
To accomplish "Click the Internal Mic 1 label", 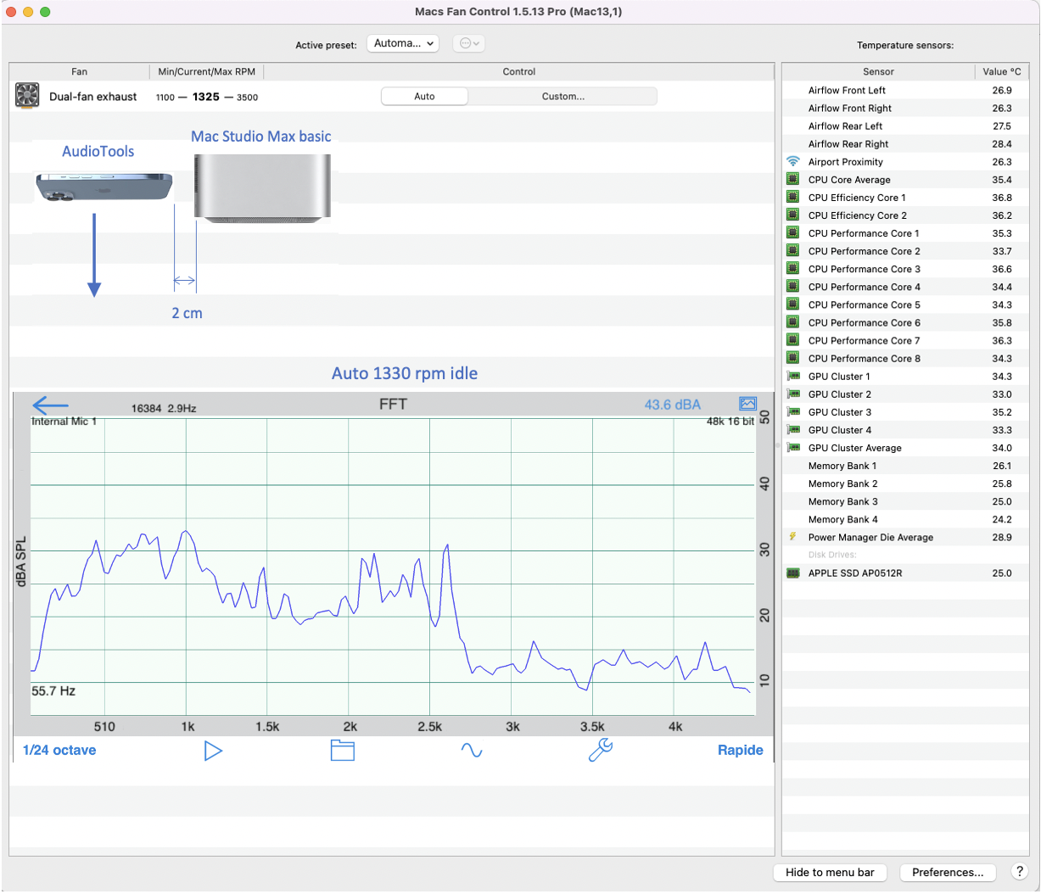I will pyautogui.click(x=64, y=422).
